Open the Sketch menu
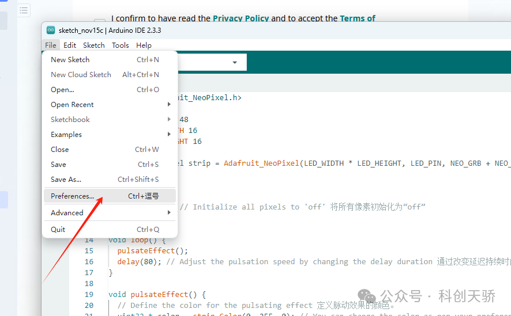 tap(93, 45)
